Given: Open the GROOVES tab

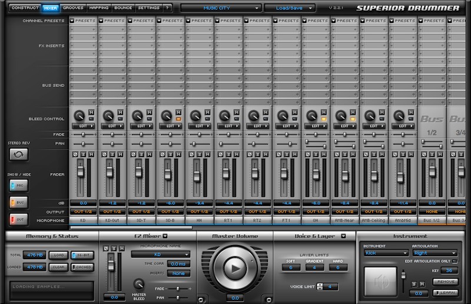Looking at the screenshot, I should pyautogui.click(x=73, y=8).
